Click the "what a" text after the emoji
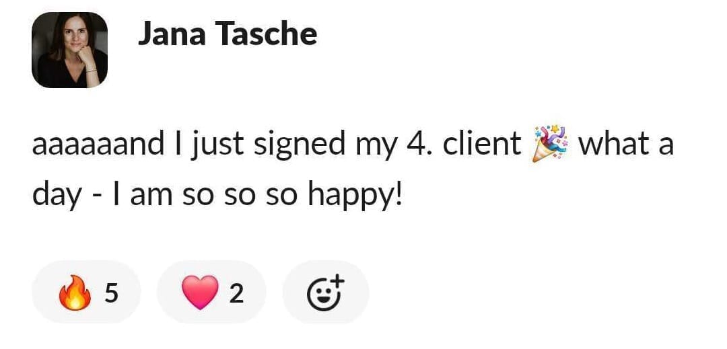 (x=626, y=145)
